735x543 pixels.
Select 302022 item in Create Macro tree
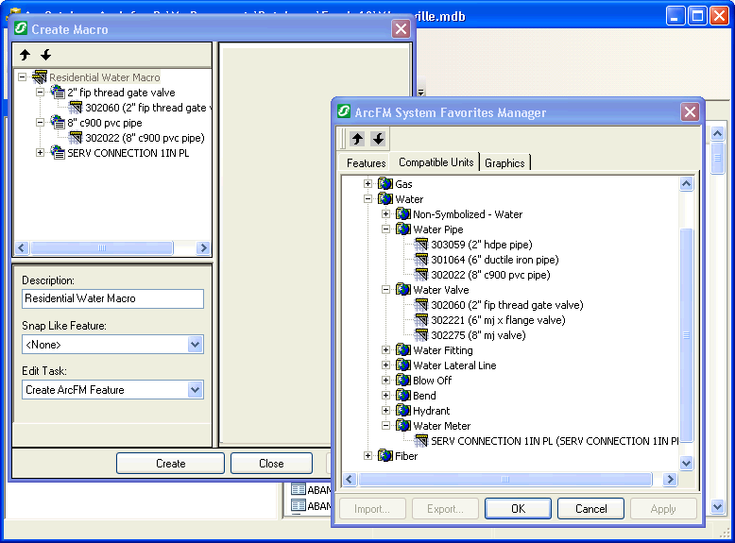145,138
